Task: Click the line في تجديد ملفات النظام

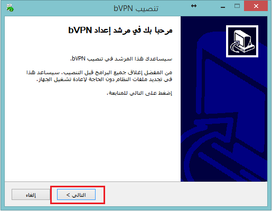Action: point(105,79)
